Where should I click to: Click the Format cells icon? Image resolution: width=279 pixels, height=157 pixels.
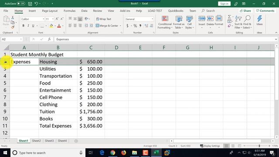point(219,18)
